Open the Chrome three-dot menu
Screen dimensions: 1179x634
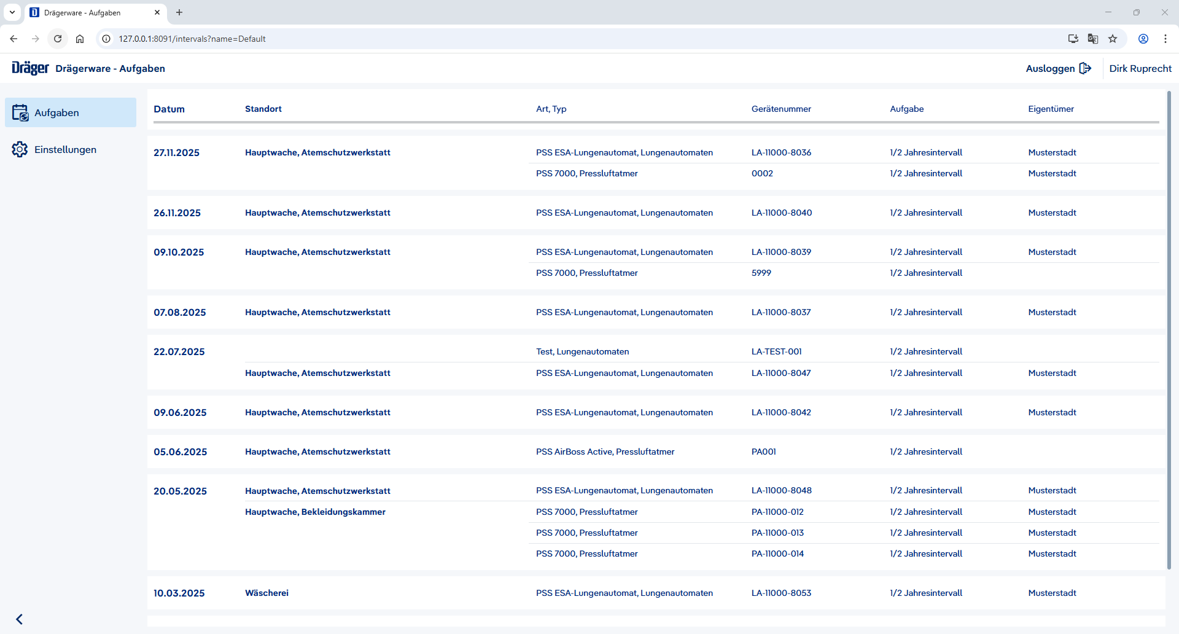1165,39
